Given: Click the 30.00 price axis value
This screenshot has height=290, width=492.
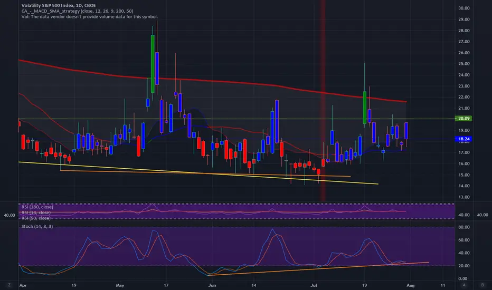Looking at the screenshot, I should tap(464, 8).
